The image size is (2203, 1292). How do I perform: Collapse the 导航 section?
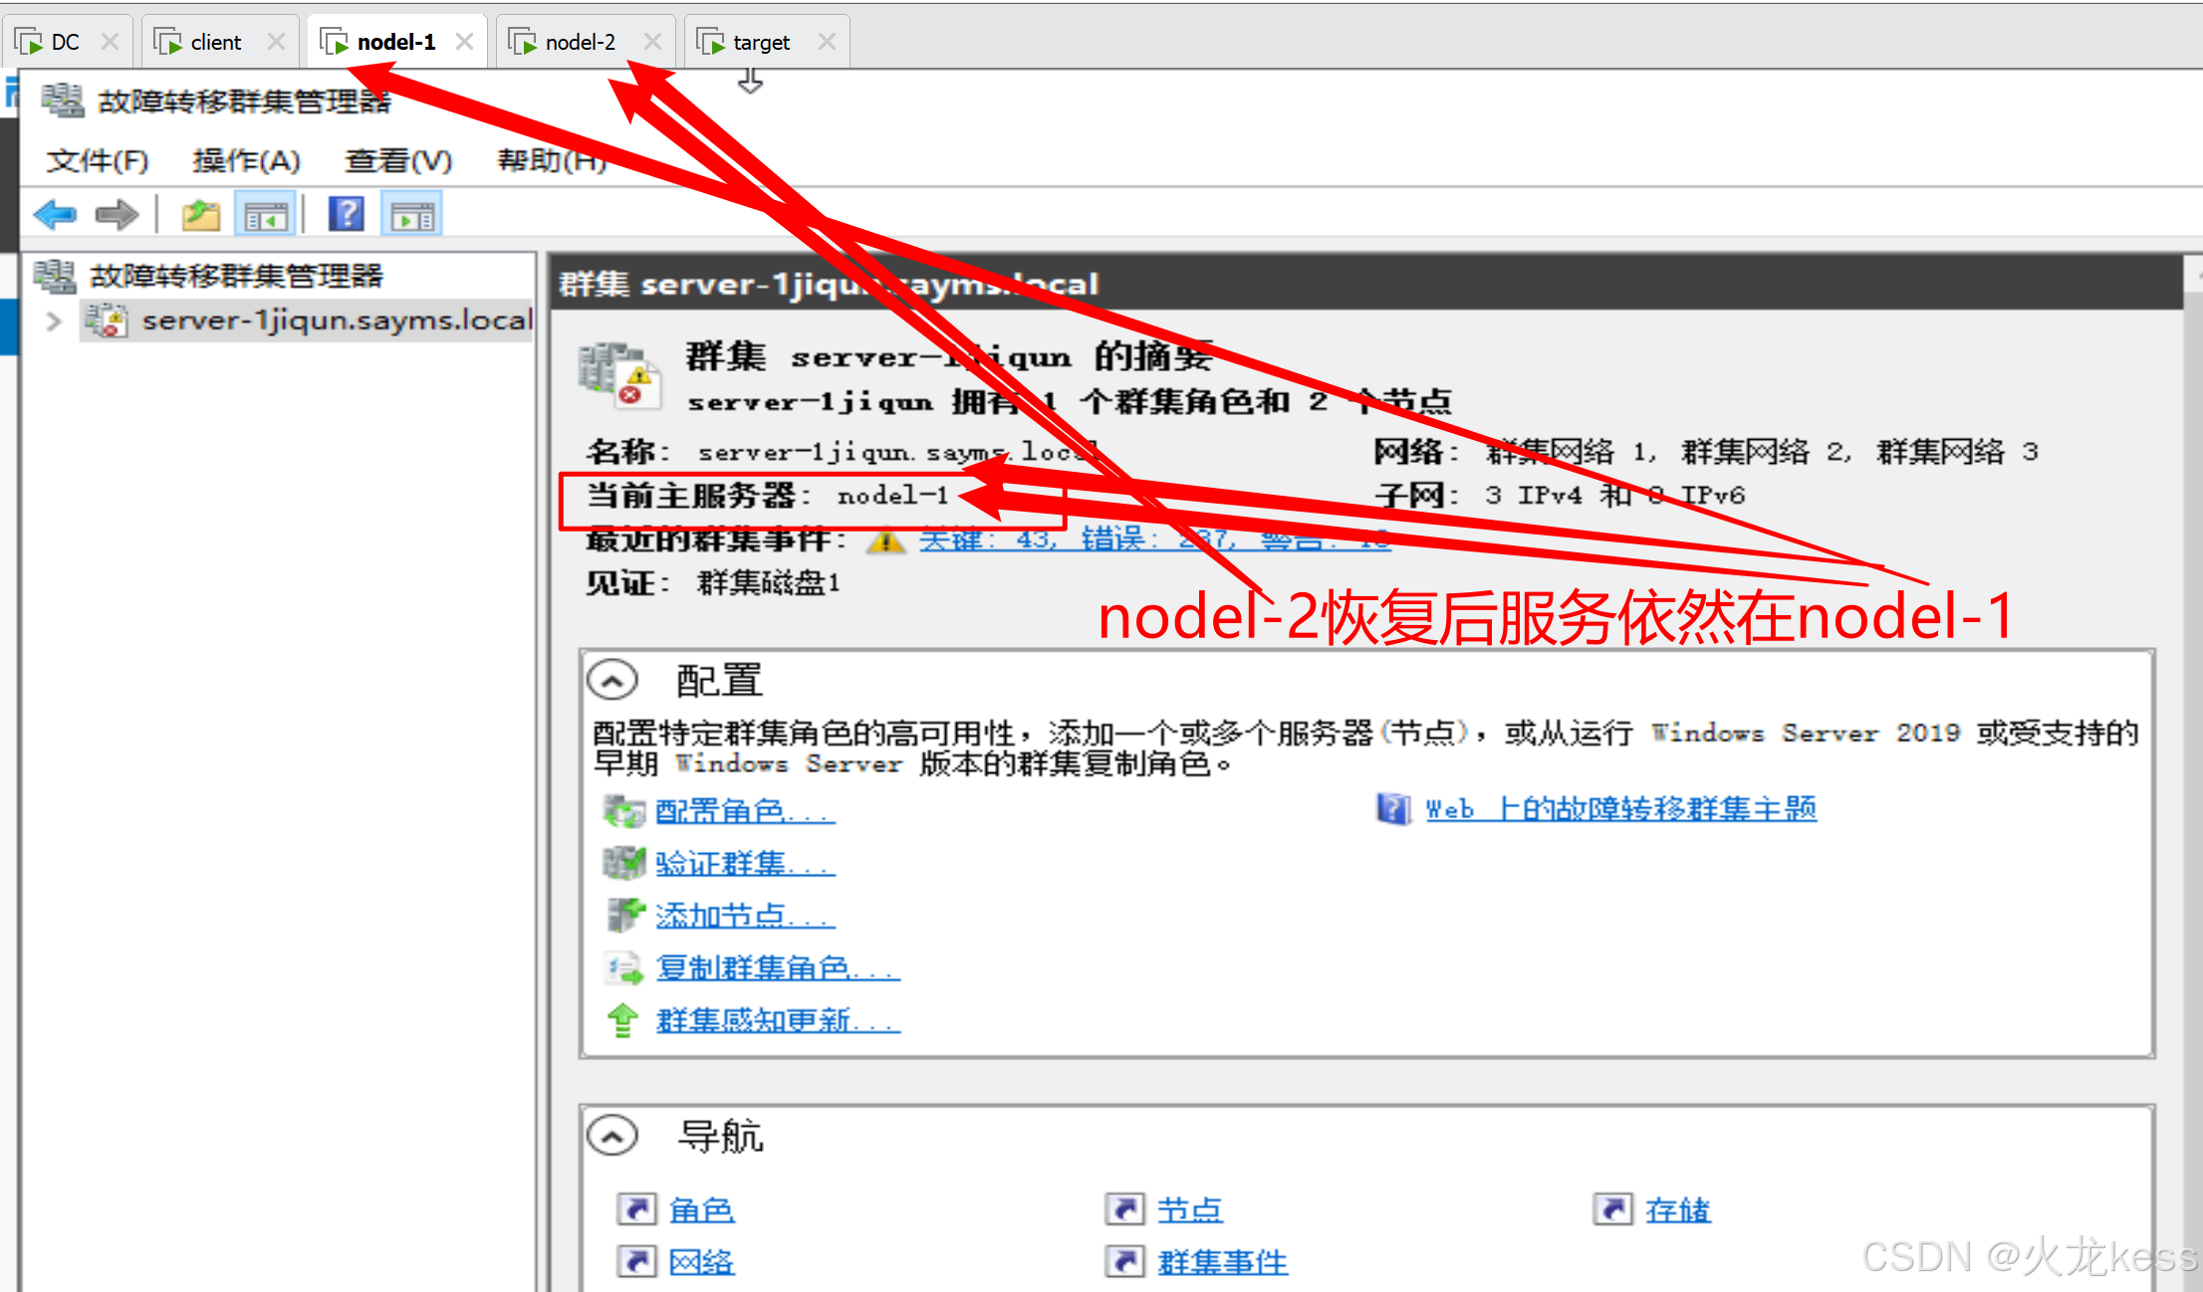(612, 1135)
